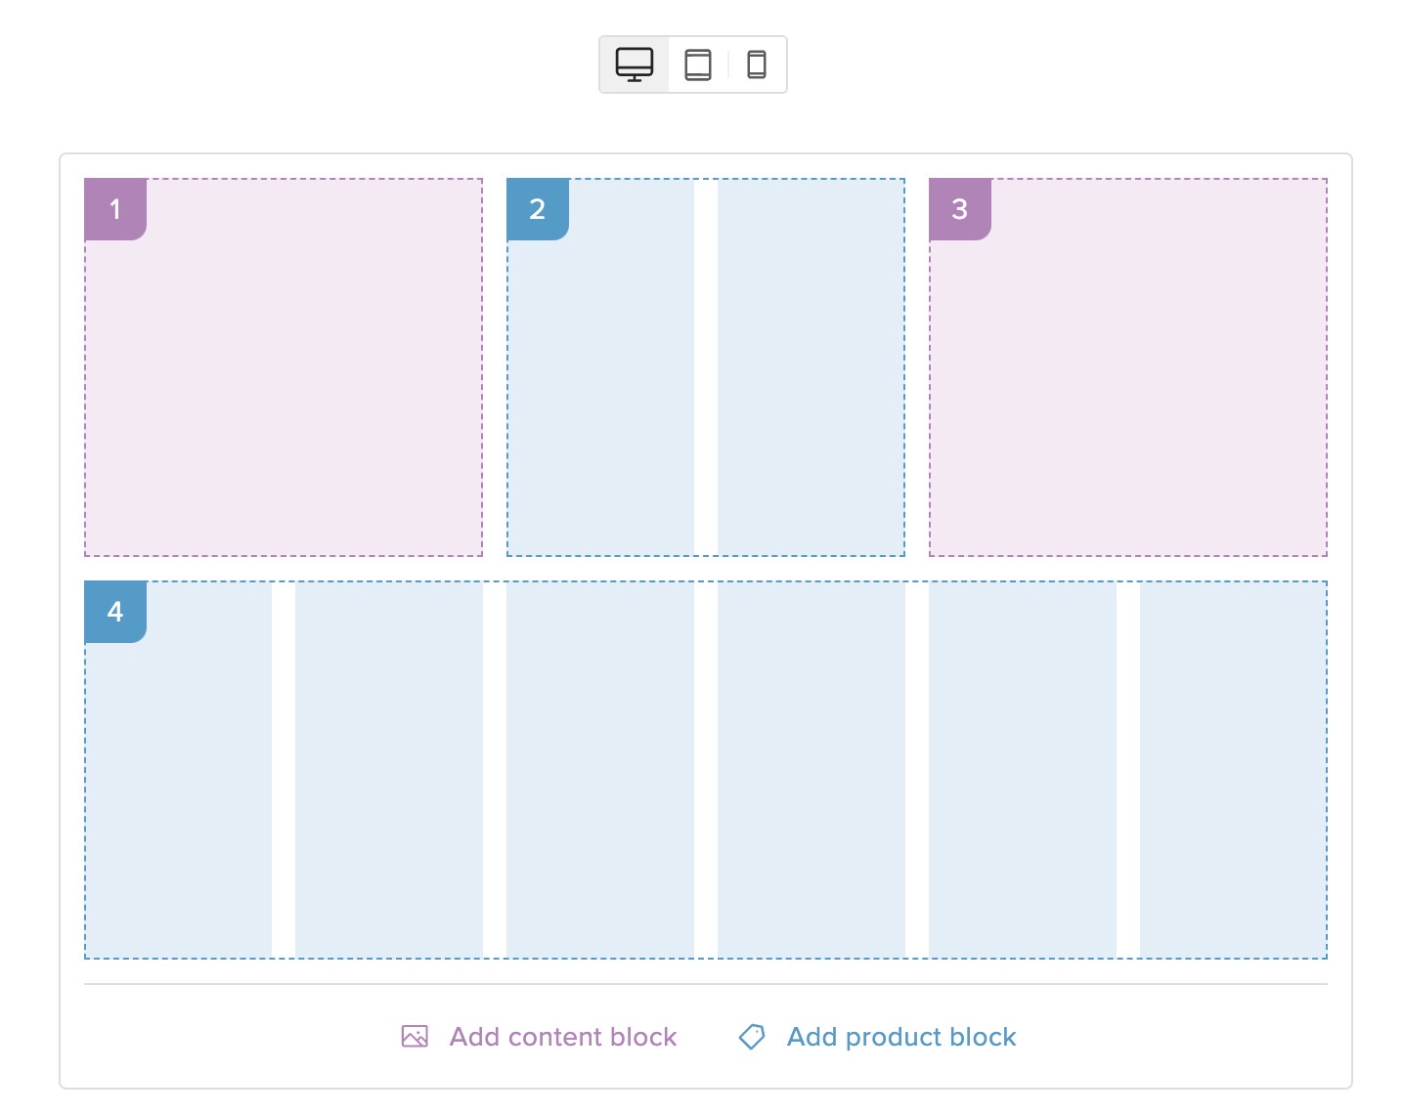Select content block 1 area
Viewport: 1404px width, 1114px height.
coord(284,391)
